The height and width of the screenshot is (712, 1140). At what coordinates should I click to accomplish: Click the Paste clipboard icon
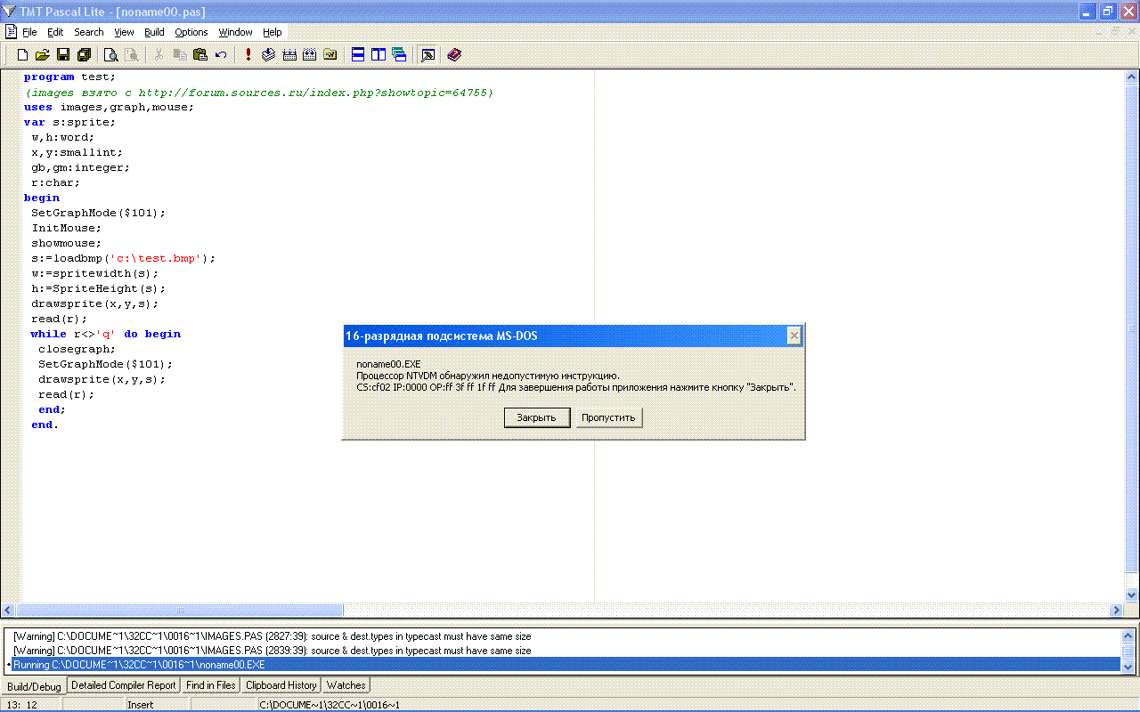point(200,55)
